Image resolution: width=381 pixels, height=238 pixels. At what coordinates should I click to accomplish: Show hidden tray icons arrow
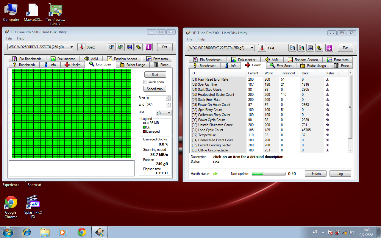(x=323, y=232)
